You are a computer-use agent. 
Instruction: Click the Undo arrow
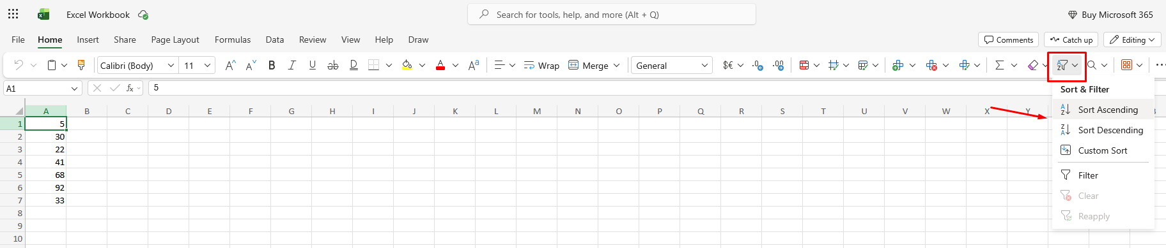[x=19, y=65]
